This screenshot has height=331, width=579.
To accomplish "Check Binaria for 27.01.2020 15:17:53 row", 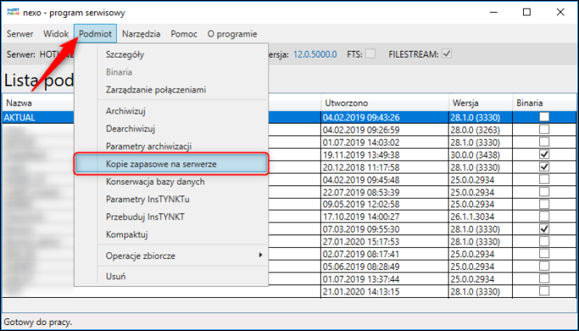I will click(x=544, y=241).
